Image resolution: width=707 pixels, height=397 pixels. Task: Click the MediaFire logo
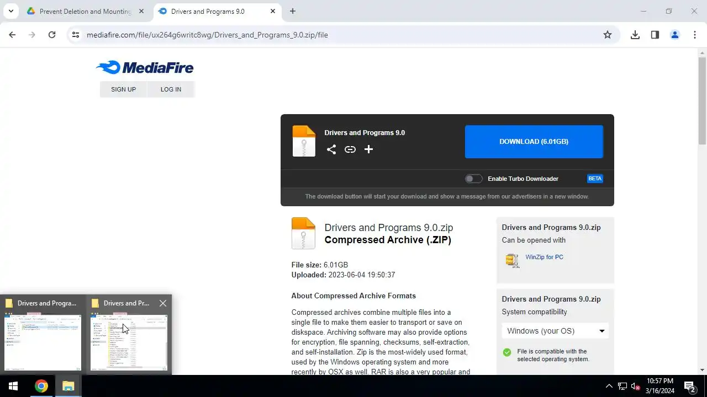[x=145, y=68]
